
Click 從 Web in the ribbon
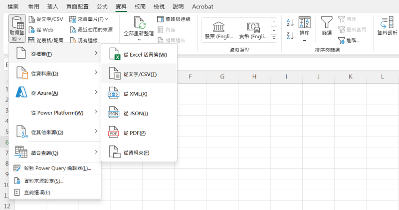[x=41, y=30]
